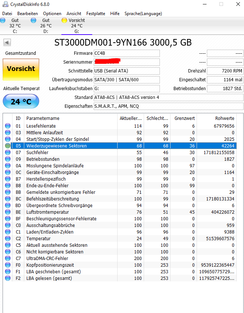Select the C: drive blue status orb

point(3,20)
